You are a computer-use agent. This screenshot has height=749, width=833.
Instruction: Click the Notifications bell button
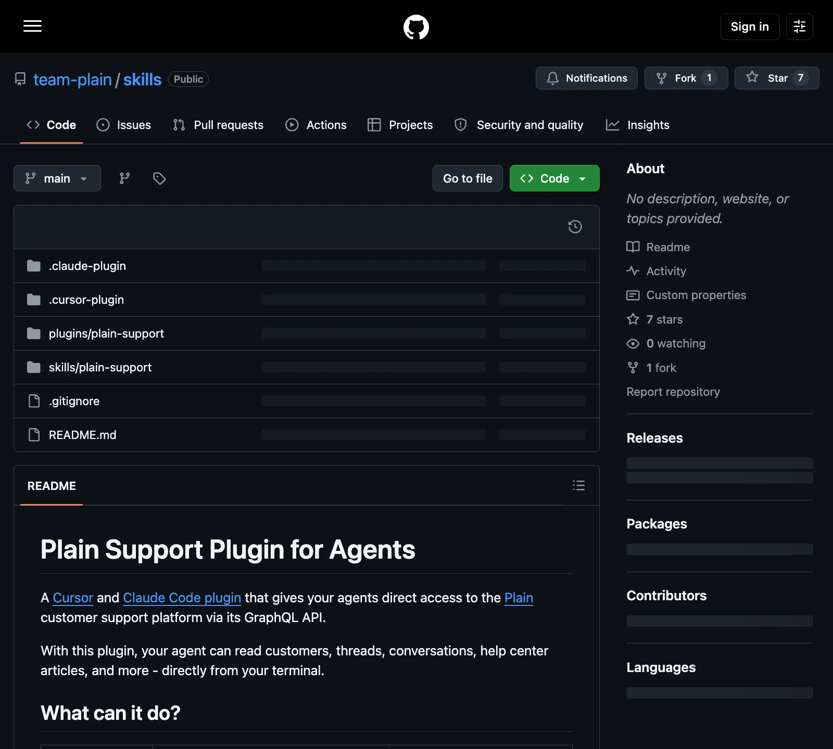tap(586, 78)
